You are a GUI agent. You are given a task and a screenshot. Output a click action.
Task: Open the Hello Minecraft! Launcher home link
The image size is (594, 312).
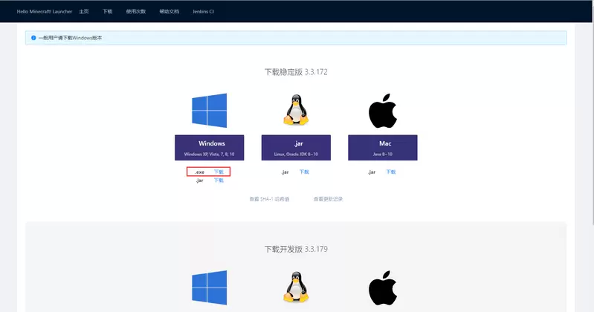(x=45, y=11)
